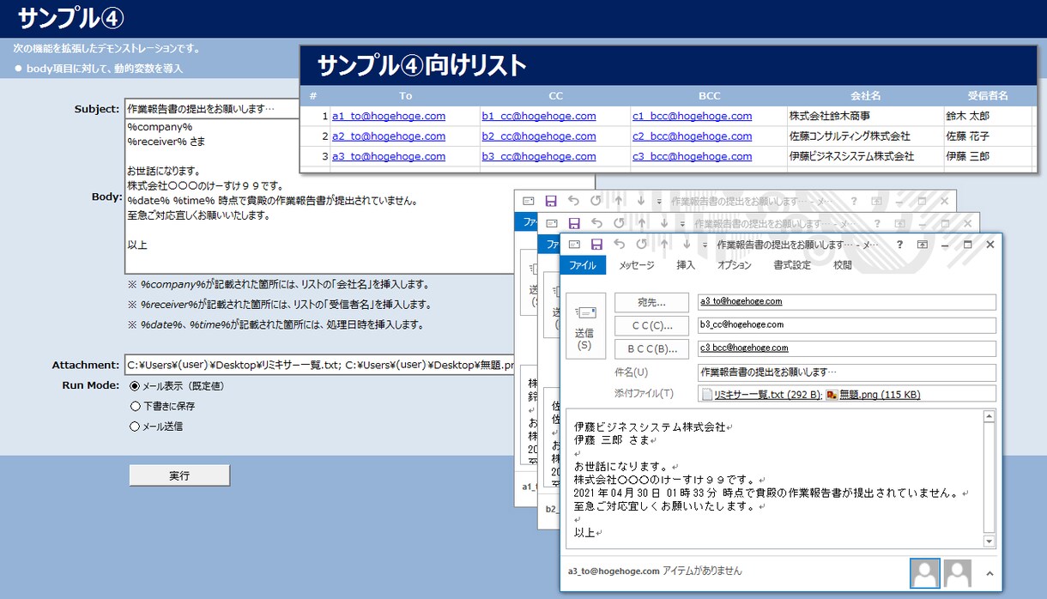The height and width of the screenshot is (599, 1047).
Task: Click the 伊藤ビジネスシステム株式会社 list cell
Action: pos(864,156)
